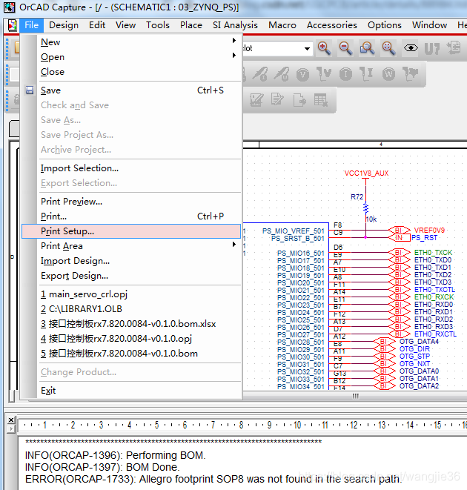
Task: Choose Exit from the File menu
Action: click(x=131, y=391)
